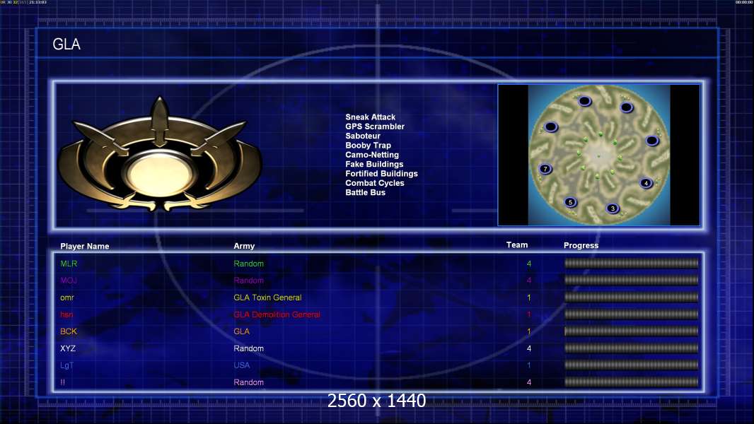Click omr's loading progress bar
The width and height of the screenshot is (754, 424).
click(x=631, y=298)
